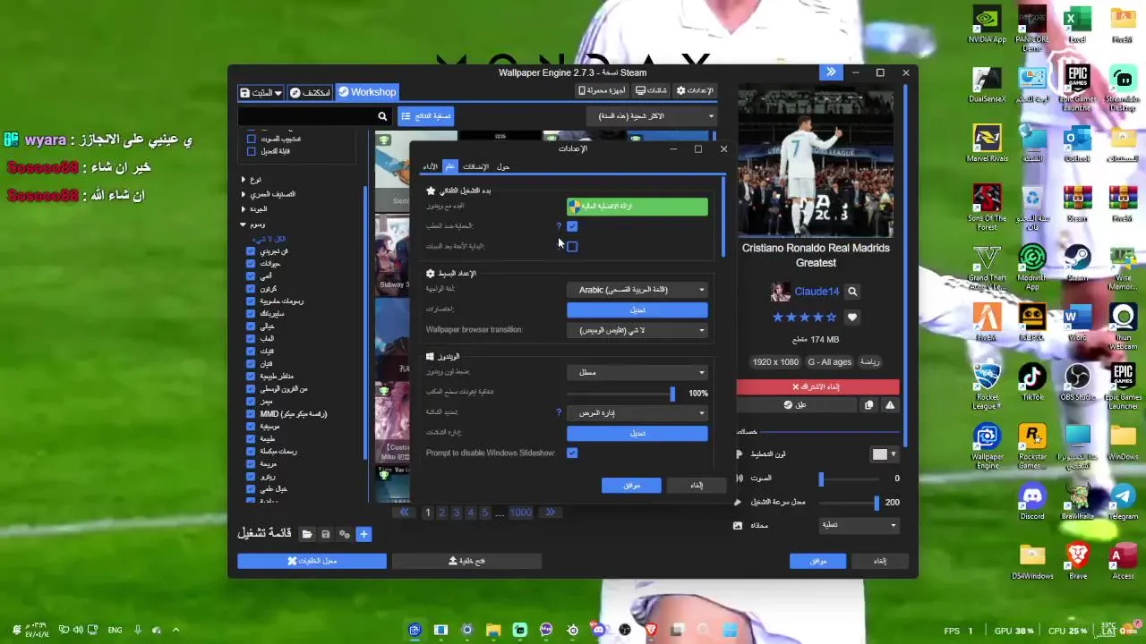1146x644 pixels.
Task: Toggle the العاب games tag checkbox
Action: (x=251, y=339)
